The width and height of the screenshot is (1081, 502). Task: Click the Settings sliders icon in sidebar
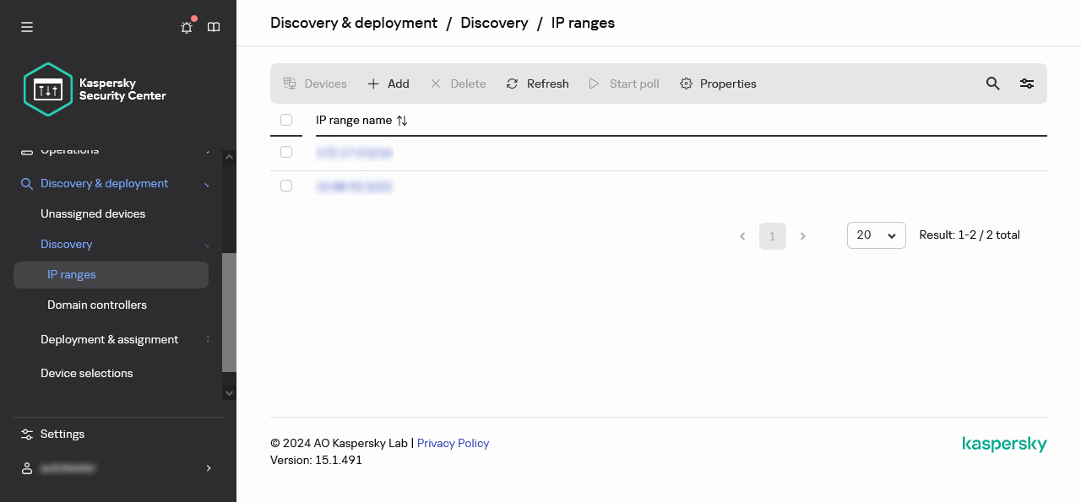27,434
